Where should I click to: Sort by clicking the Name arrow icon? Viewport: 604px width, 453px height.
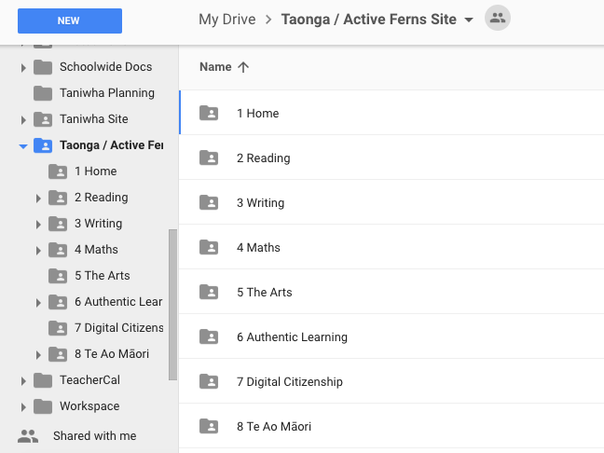(x=244, y=67)
